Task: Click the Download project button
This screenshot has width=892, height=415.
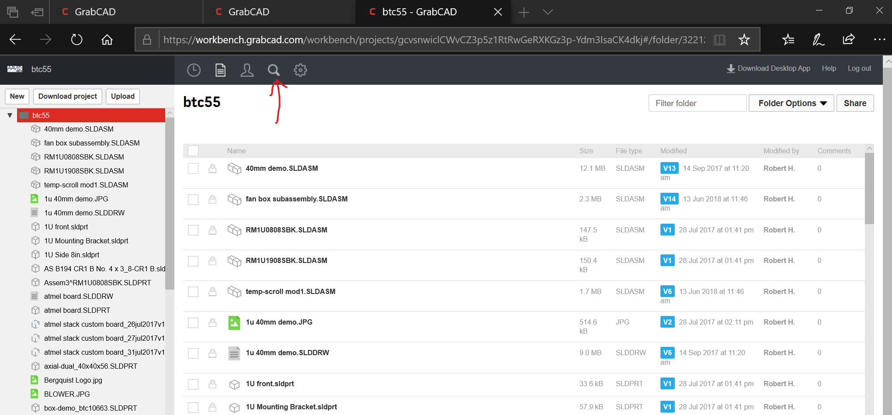Action: pos(68,97)
